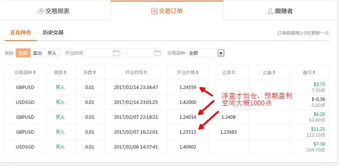Screen dimensions: 339x166
Task: Select the 全部 category filter
Action: pyautogui.click(x=23, y=53)
